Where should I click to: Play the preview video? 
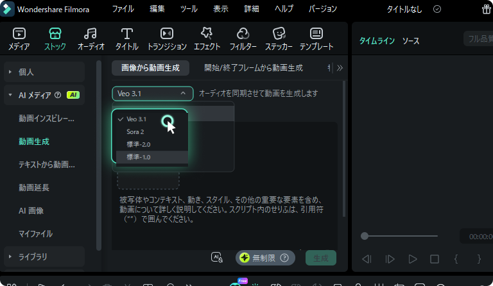click(413, 259)
